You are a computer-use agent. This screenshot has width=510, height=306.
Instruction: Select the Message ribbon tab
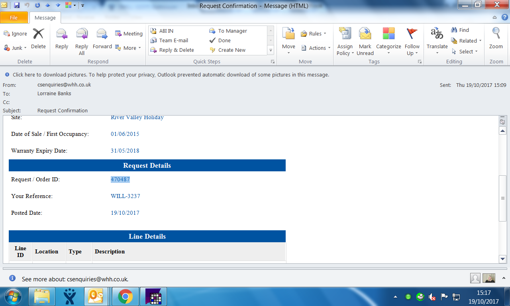click(x=45, y=18)
